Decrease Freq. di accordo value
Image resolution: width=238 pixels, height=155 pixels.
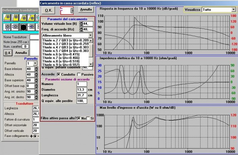click(81, 31)
